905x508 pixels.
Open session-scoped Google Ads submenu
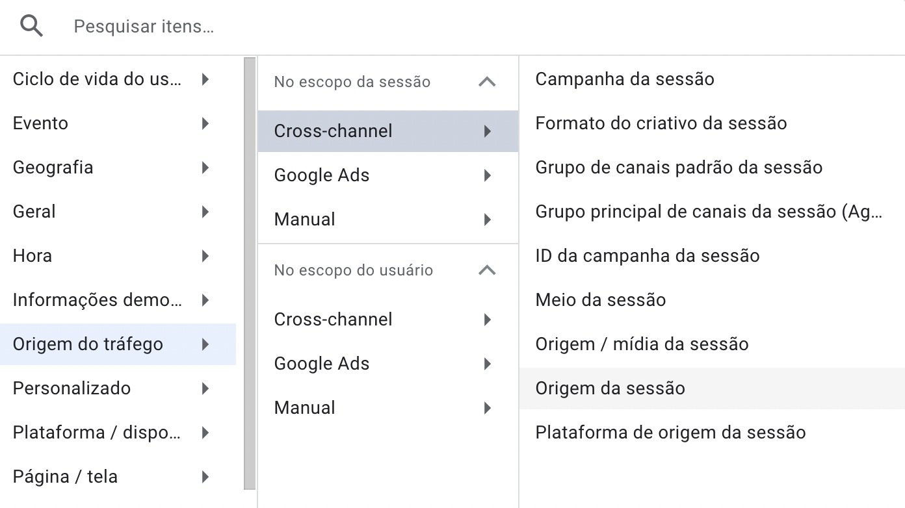click(388, 175)
